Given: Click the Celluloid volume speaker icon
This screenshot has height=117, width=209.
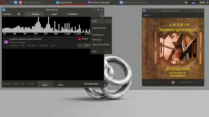Looking at the screenshot, I should pyautogui.click(x=195, y=82).
